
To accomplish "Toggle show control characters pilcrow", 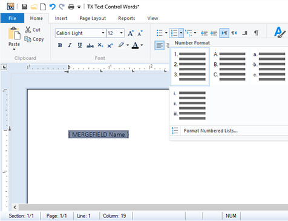I will (256, 33).
